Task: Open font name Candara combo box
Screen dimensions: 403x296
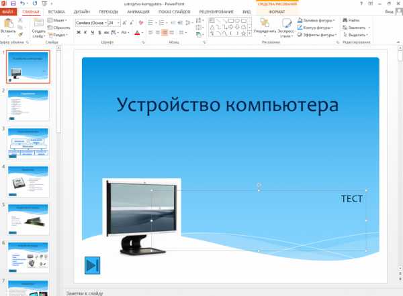Action: pyautogui.click(x=91, y=23)
